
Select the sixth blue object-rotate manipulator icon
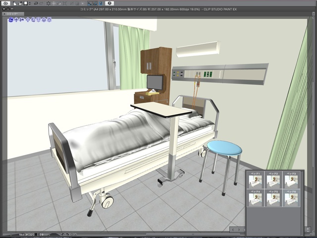[39, 20]
